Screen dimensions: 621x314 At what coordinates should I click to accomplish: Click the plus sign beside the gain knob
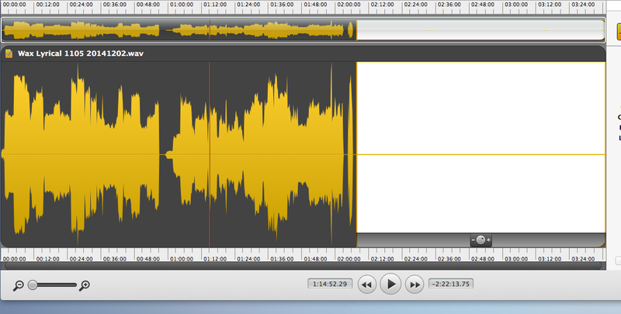click(488, 240)
